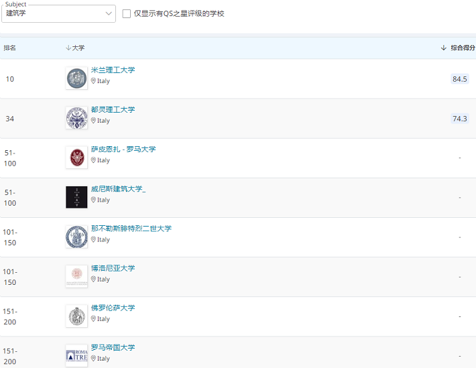The width and height of the screenshot is (476, 368).
Task: Click the 那不勒斯腓特烈二世大学 logo thumbnail
Action: (x=76, y=237)
